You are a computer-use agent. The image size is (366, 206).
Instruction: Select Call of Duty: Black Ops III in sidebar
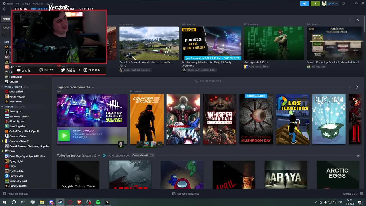tap(24, 131)
